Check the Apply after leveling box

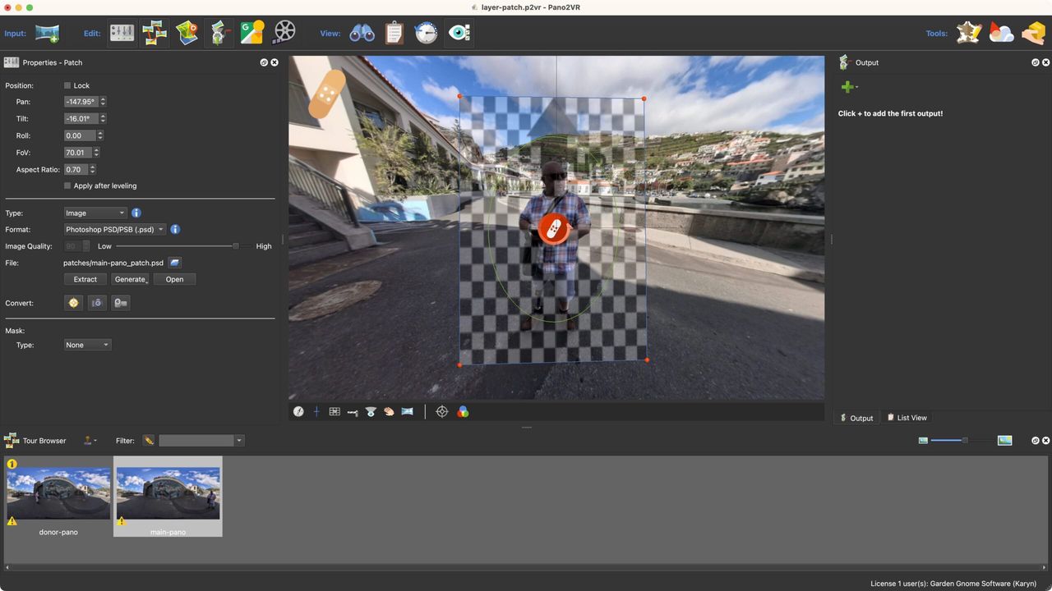pos(67,186)
